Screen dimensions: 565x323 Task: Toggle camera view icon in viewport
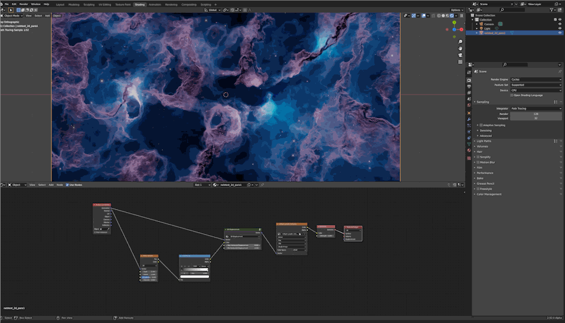pyautogui.click(x=460, y=55)
